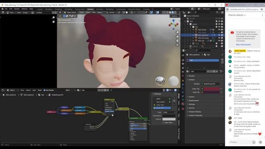Click Más información link in YouTube chat
The width and height of the screenshot is (265, 149).
pos(243,45)
